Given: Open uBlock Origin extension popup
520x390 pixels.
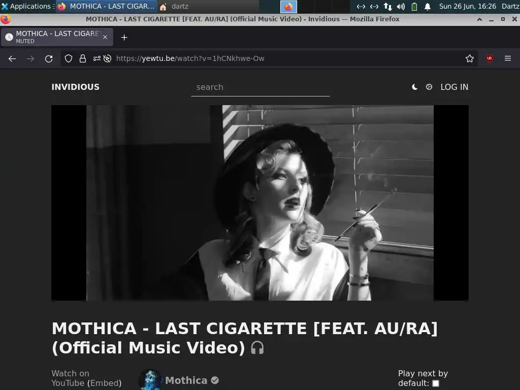Looking at the screenshot, I should pyautogui.click(x=490, y=59).
